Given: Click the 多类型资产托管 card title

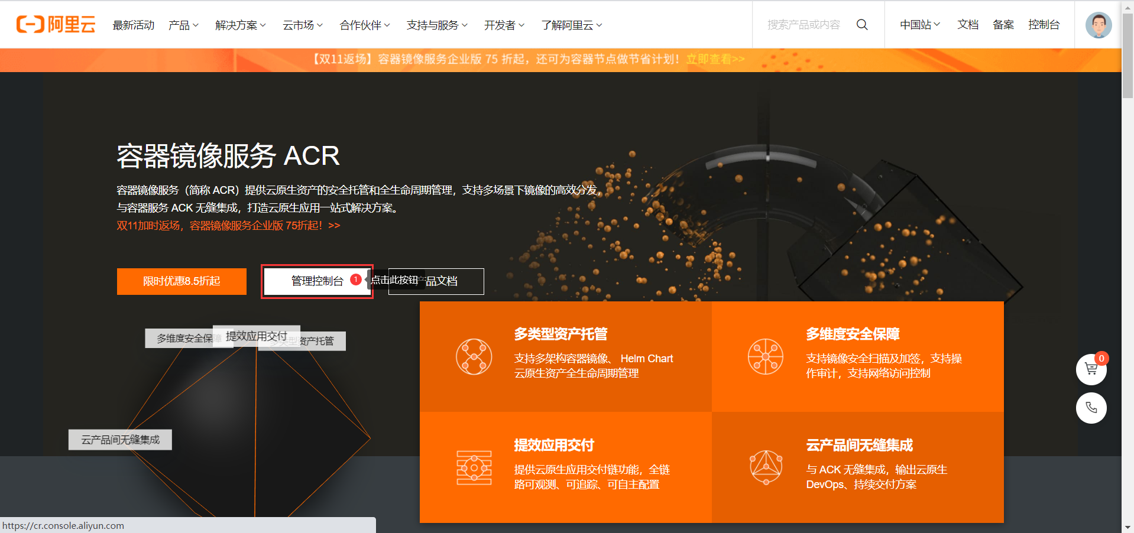Looking at the screenshot, I should [x=560, y=334].
